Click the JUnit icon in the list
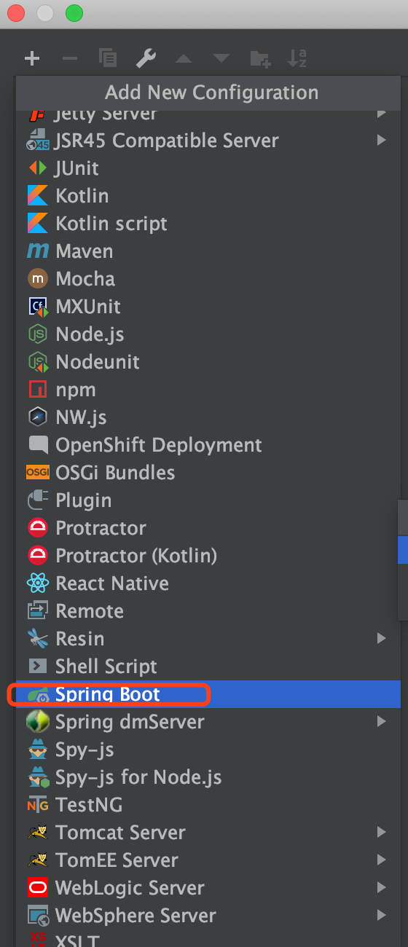The image size is (408, 947). click(x=38, y=168)
